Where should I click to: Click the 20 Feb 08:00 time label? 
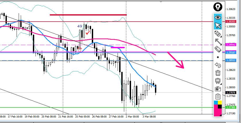(x=48, y=117)
